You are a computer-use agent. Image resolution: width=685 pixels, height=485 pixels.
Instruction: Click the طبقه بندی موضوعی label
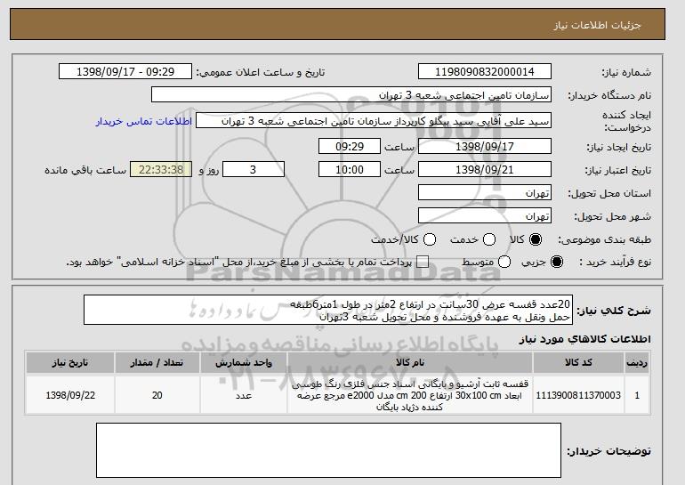coord(604,240)
